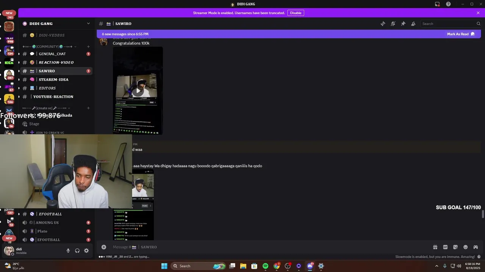Open yellow server icon with 136 badge
The height and width of the screenshot is (272, 485).
tap(9, 99)
